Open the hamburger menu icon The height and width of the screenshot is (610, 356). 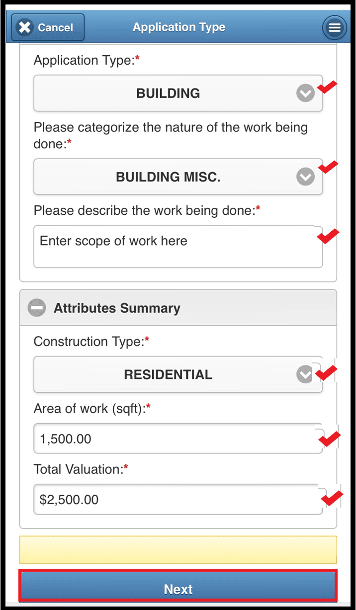pos(335,27)
